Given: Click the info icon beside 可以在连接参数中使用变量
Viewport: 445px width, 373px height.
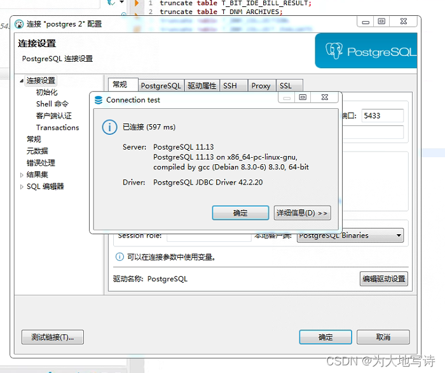Looking at the screenshot, I should click(x=120, y=257).
